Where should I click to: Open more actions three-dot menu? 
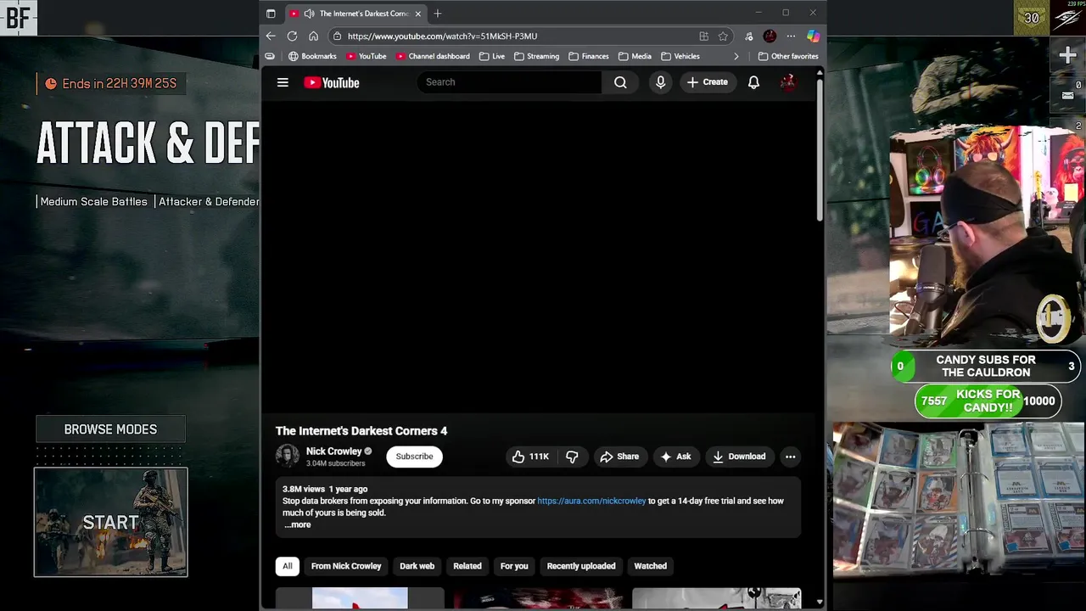[790, 457]
